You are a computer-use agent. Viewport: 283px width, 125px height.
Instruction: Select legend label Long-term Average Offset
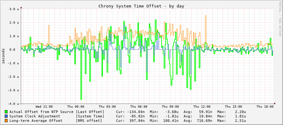point(36,121)
